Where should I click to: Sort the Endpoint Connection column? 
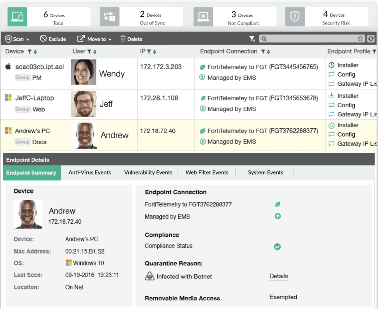pos(268,52)
